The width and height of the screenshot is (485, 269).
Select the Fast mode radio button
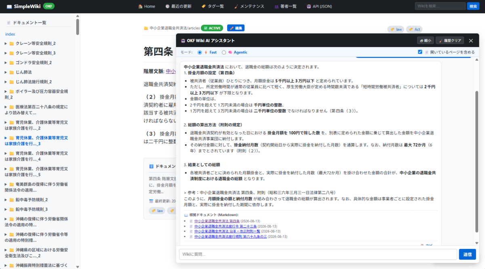coord(200,53)
